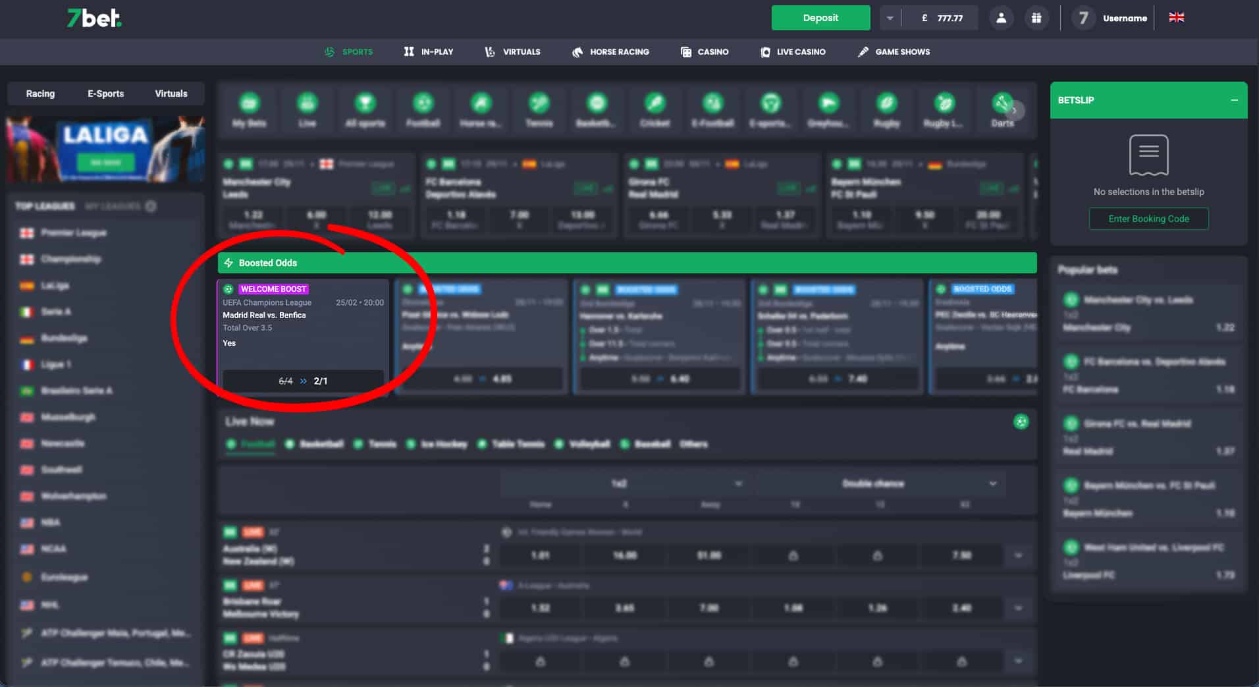Viewport: 1259px width, 687px height.
Task: Select the Football icon in sports carousel
Action: tap(423, 109)
